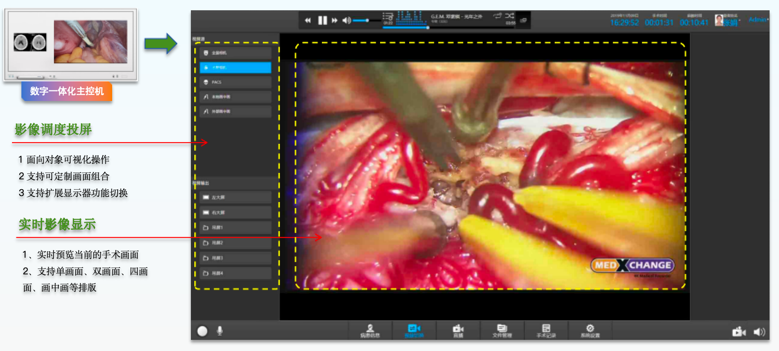The height and width of the screenshot is (351, 779).
Task: Open the Admin user dropdown
Action: [x=758, y=20]
